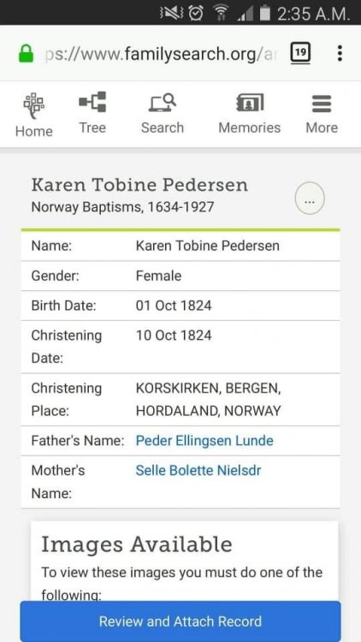The height and width of the screenshot is (642, 361).
Task: Expand the record ellipsis options button
Action: click(x=310, y=199)
